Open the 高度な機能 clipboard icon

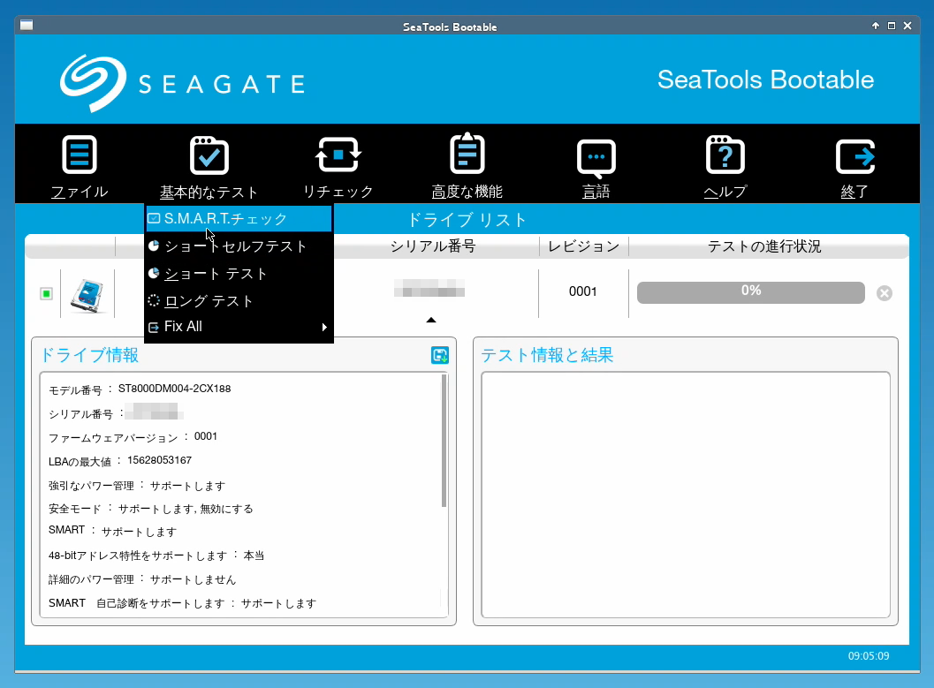[467, 154]
